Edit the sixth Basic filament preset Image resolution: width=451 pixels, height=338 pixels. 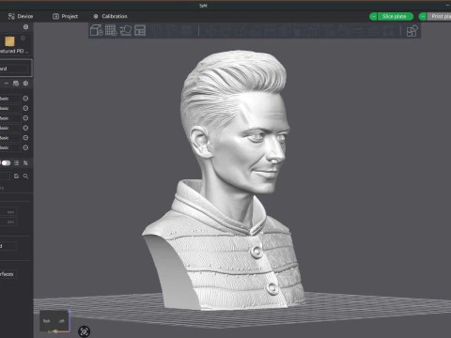(x=25, y=147)
